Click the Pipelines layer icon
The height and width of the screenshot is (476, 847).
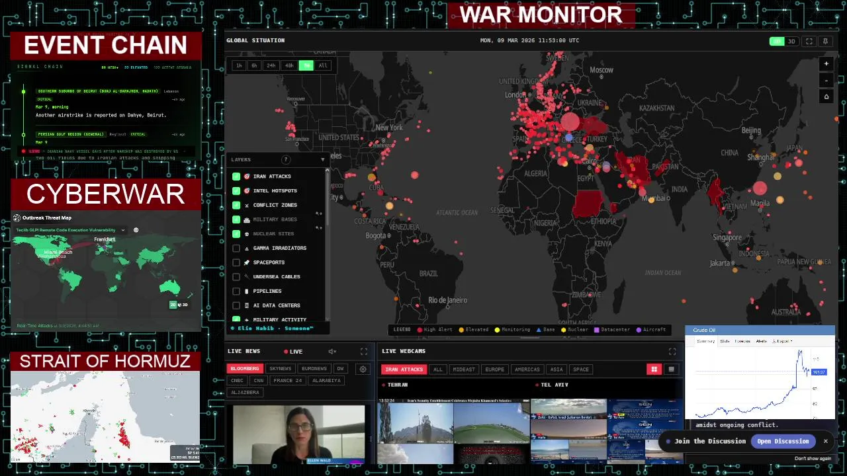pos(247,291)
